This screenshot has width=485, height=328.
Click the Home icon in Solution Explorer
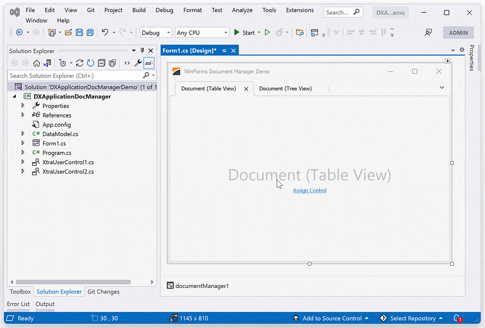[x=37, y=63]
